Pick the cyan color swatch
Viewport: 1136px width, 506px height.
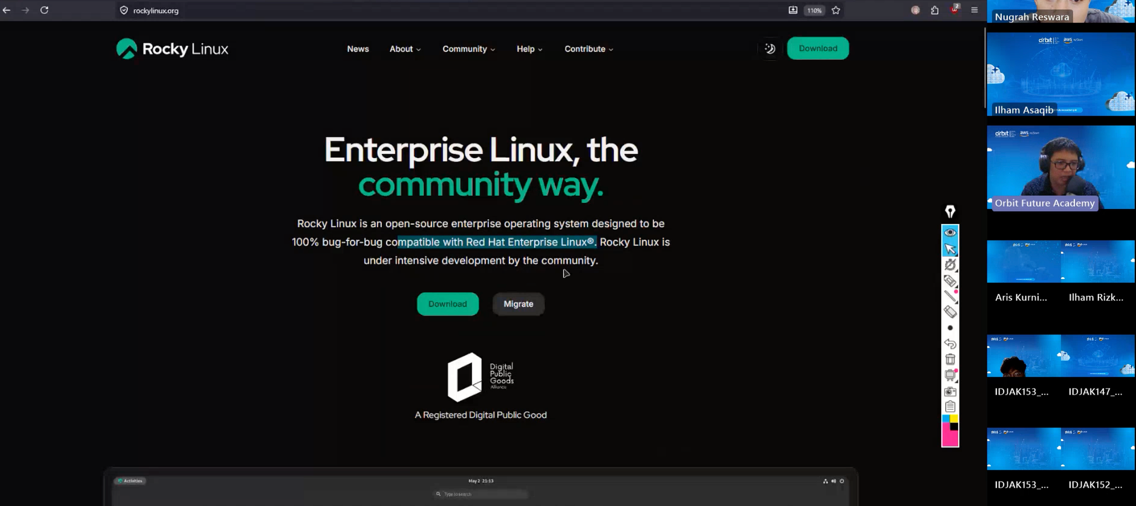point(946,418)
